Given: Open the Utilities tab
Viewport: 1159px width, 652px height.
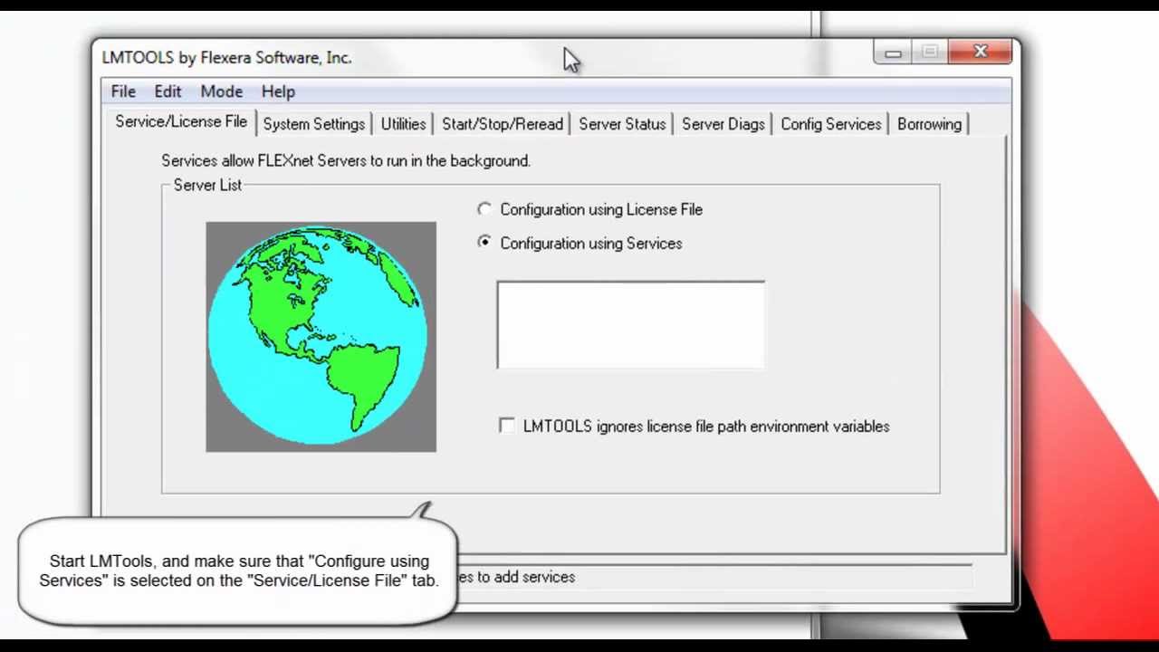Looking at the screenshot, I should point(403,124).
